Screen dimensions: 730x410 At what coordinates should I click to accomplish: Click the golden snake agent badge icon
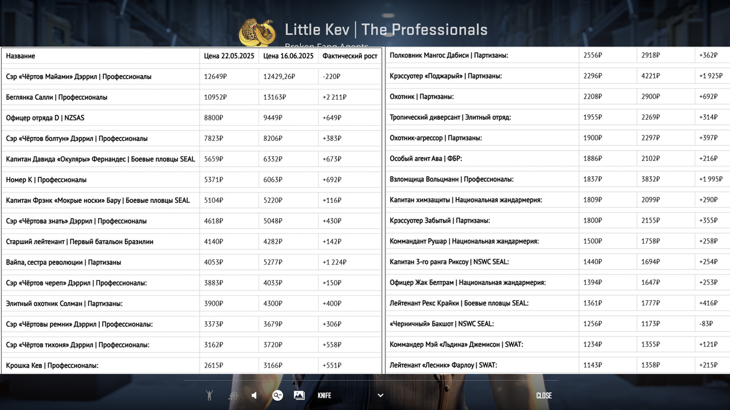pyautogui.click(x=257, y=32)
